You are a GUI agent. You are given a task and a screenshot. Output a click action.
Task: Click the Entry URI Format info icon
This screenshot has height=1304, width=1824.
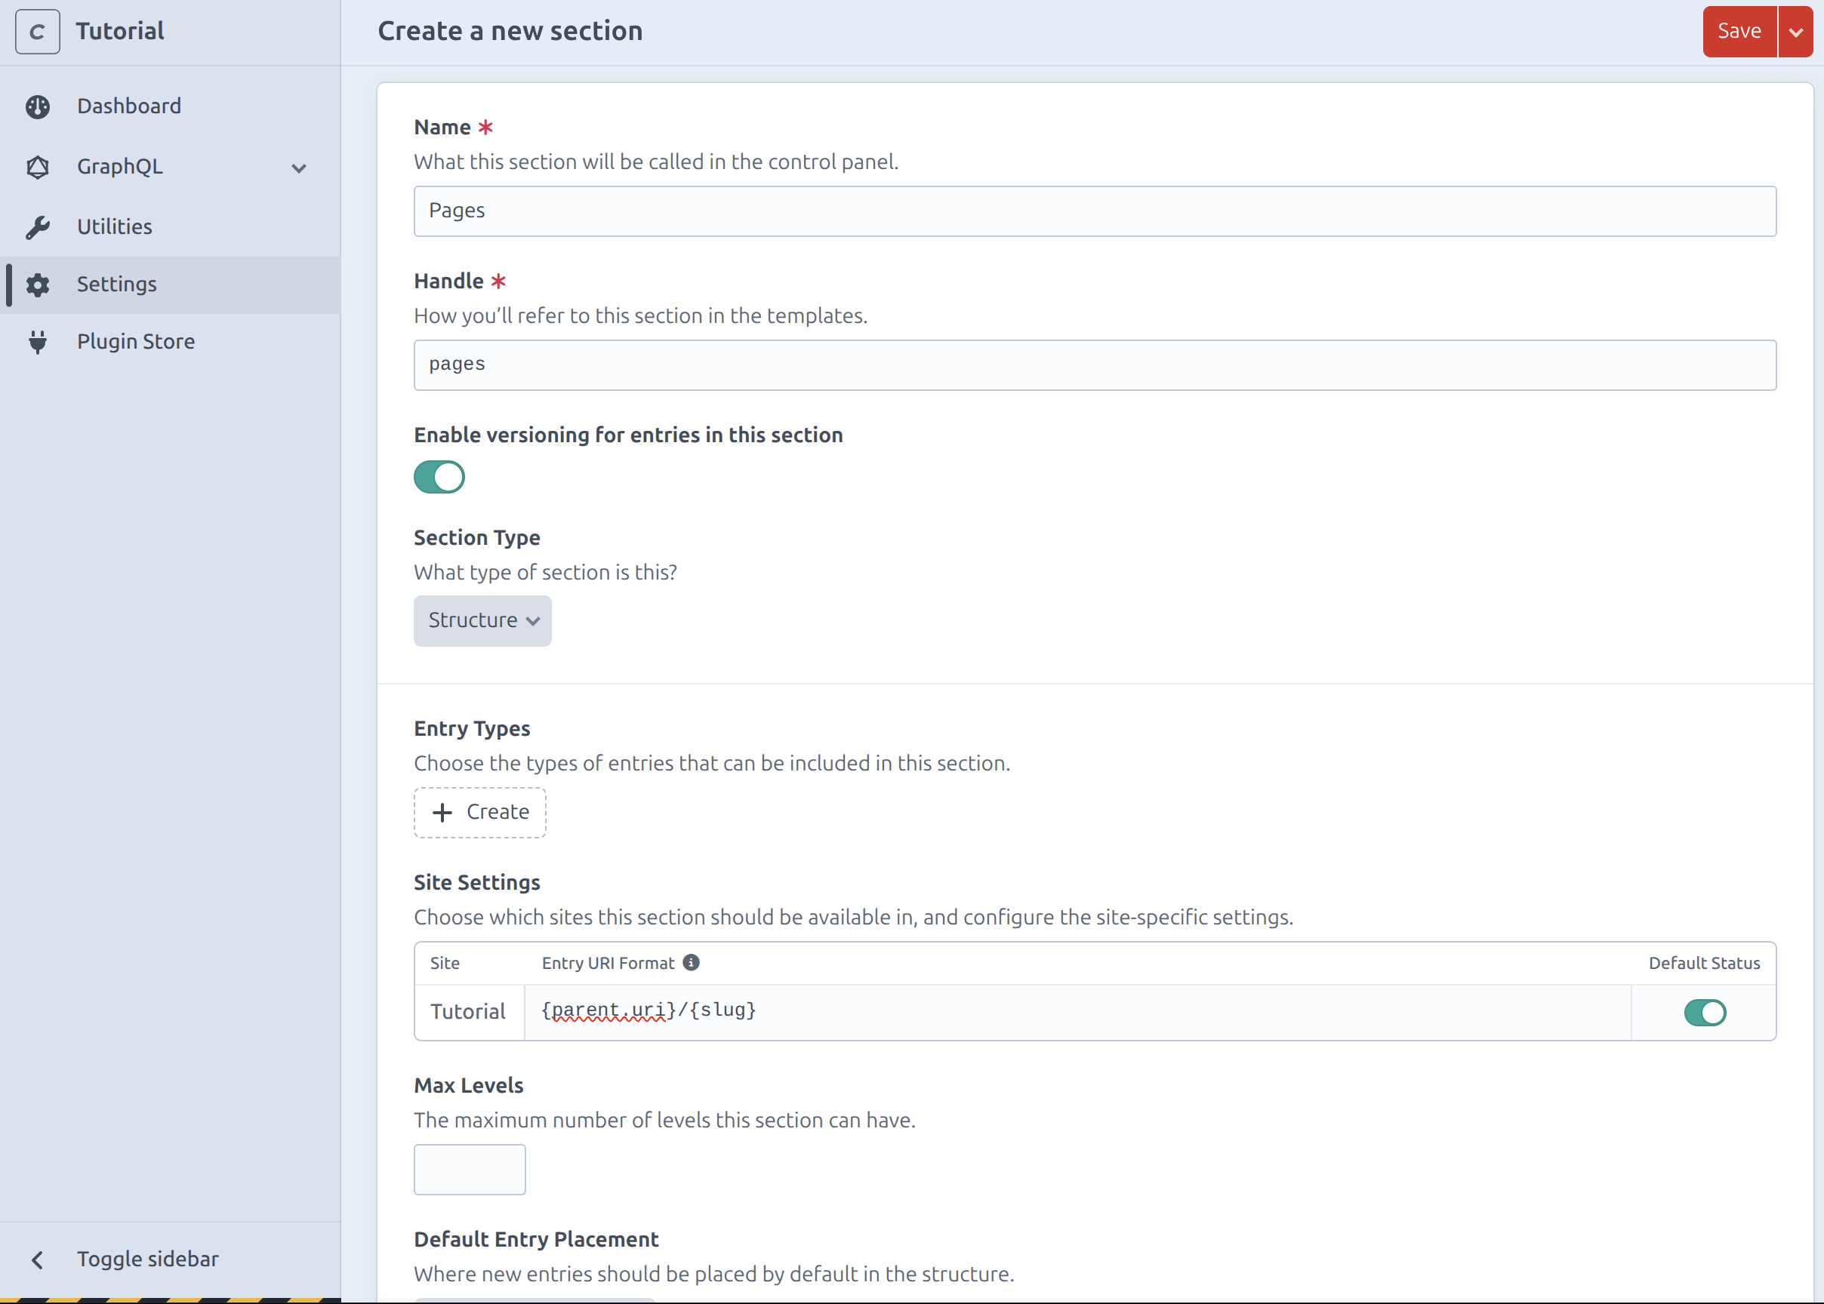pos(691,963)
